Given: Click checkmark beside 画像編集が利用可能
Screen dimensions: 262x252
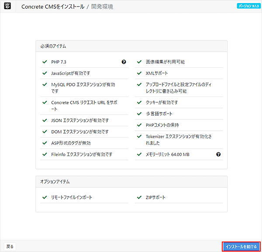Looking at the screenshot, I should point(139,62).
